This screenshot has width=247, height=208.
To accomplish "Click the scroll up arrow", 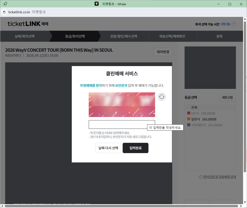I will [x=245, y=19].
